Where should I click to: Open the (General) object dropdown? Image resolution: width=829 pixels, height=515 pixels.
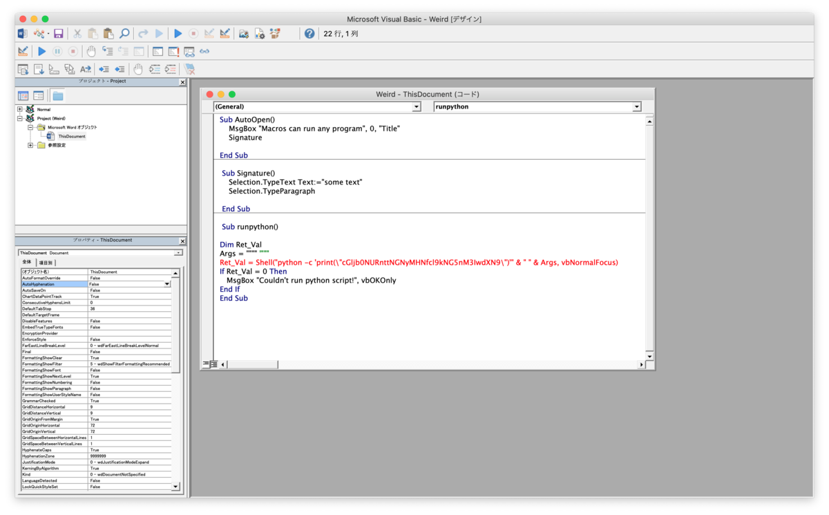[x=417, y=107]
